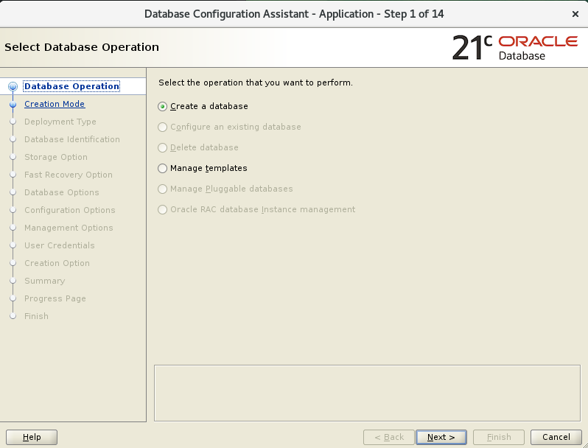
Task: Click the Database Options step
Action: 62,192
